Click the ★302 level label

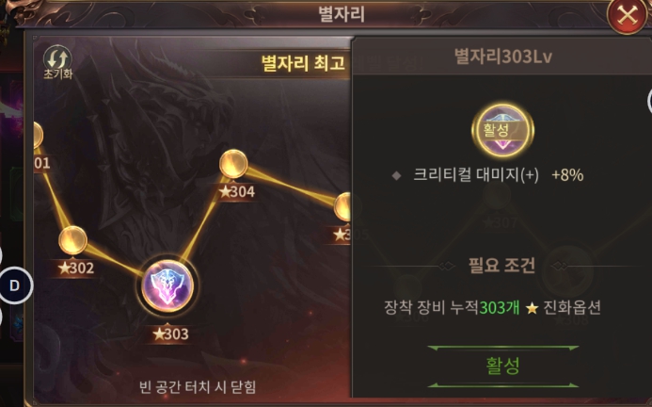pos(76,268)
